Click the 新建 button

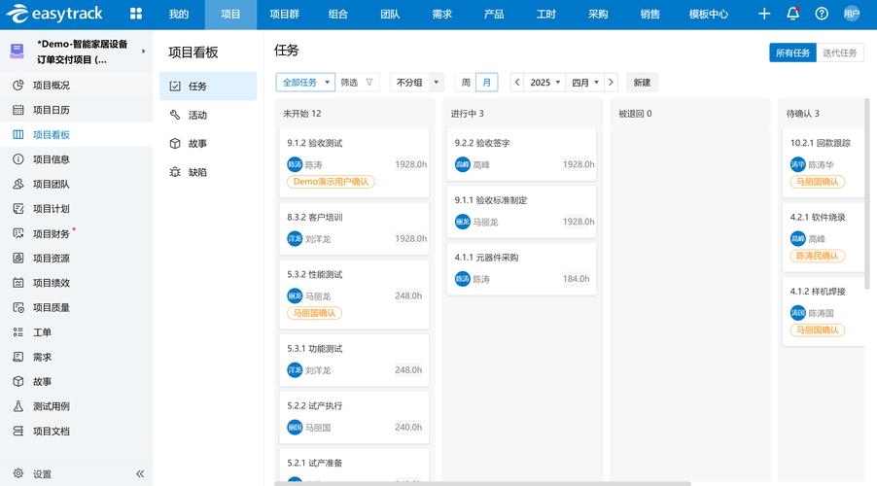coord(642,83)
